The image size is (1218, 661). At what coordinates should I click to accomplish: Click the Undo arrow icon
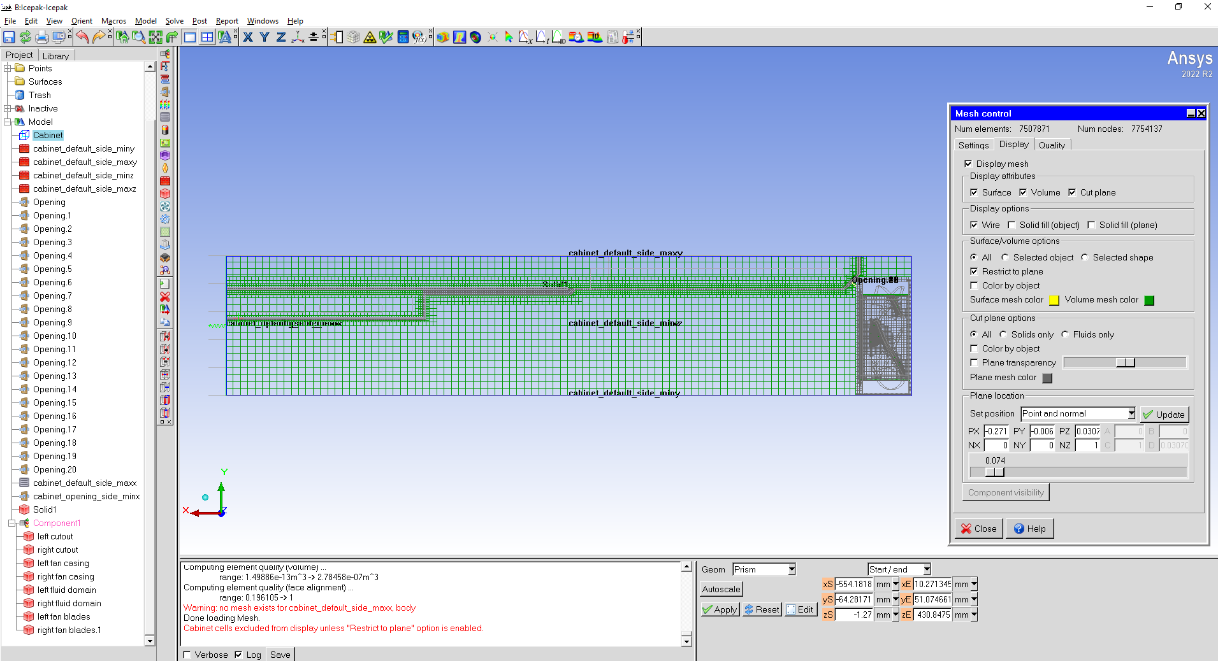(82, 38)
